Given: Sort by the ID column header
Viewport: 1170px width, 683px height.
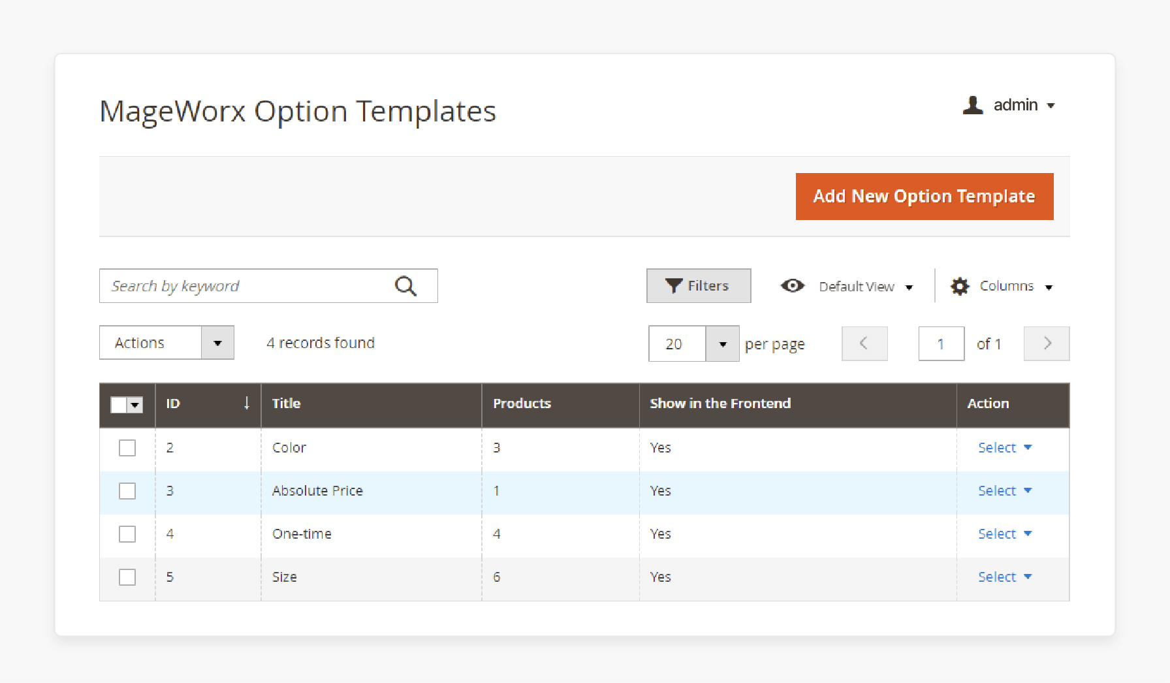Looking at the screenshot, I should (208, 404).
